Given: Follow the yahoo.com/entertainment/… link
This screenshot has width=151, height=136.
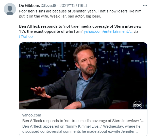Looking at the screenshot, I should click(108, 31).
